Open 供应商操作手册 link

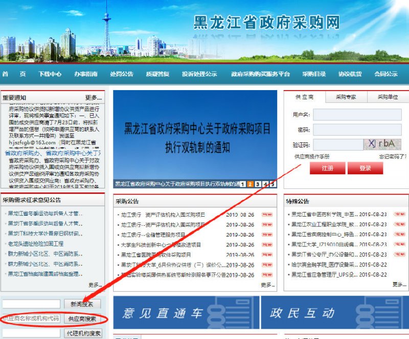tap(312, 156)
